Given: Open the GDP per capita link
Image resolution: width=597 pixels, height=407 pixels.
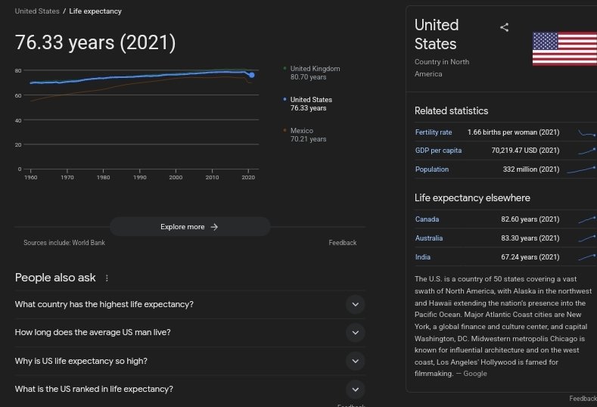Looking at the screenshot, I should click(x=438, y=151).
